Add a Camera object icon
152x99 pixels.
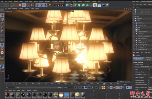click(103, 5)
